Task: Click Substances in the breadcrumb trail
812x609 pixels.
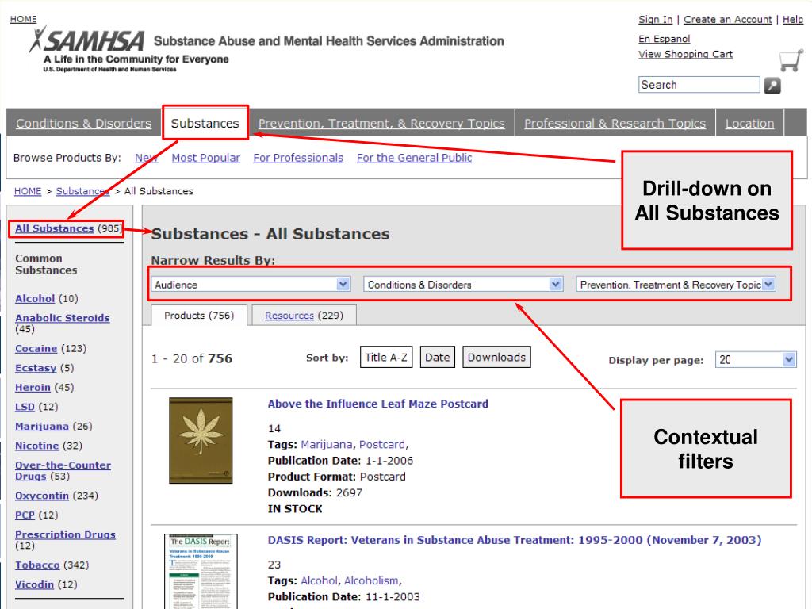Action: pos(82,191)
